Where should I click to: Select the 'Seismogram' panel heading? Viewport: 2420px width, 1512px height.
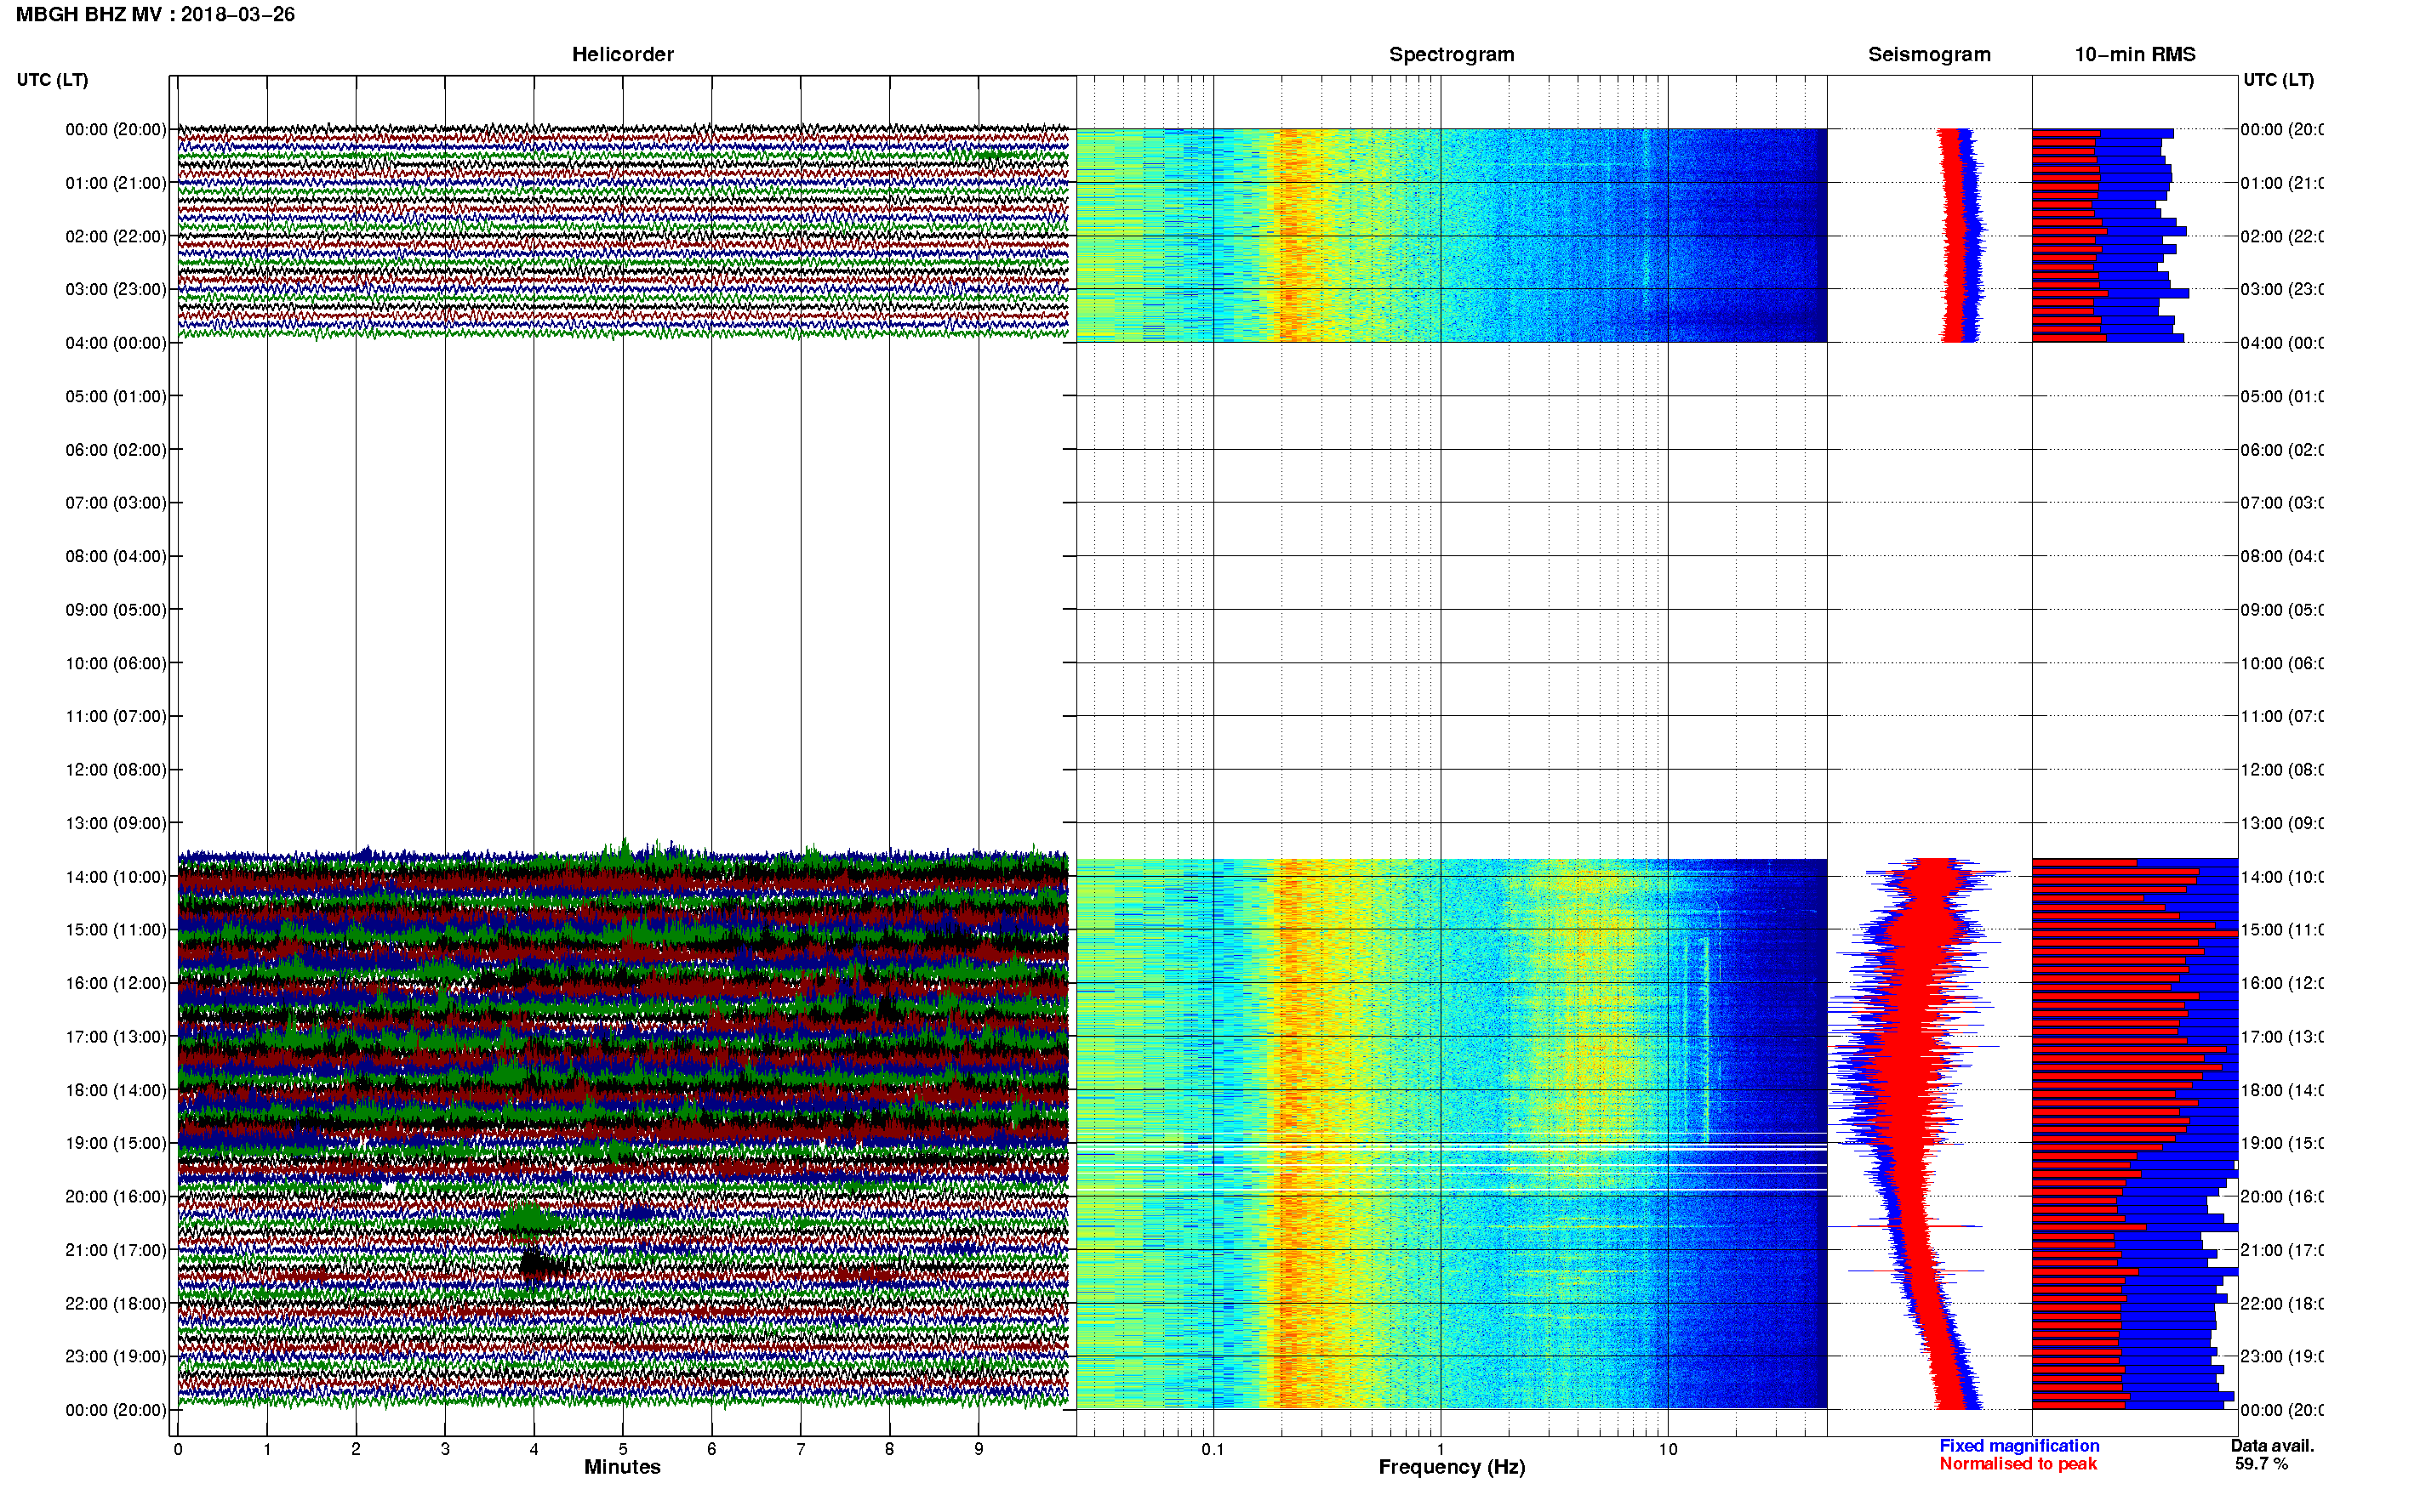(1929, 54)
